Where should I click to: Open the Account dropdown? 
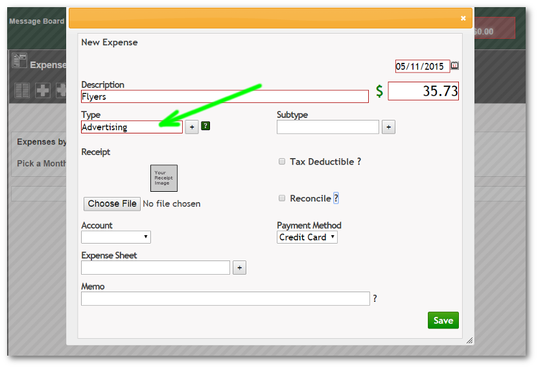click(116, 237)
